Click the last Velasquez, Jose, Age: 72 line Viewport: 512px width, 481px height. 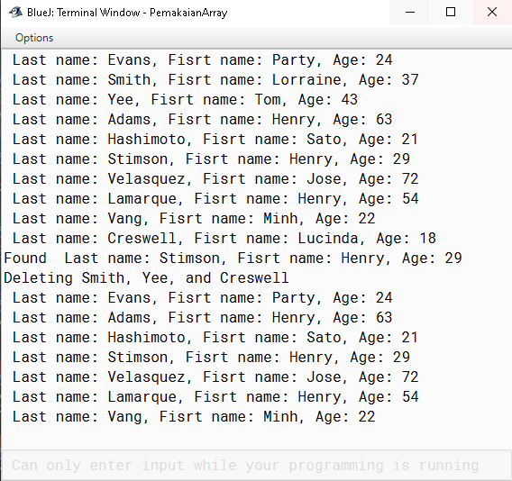pyautogui.click(x=215, y=377)
